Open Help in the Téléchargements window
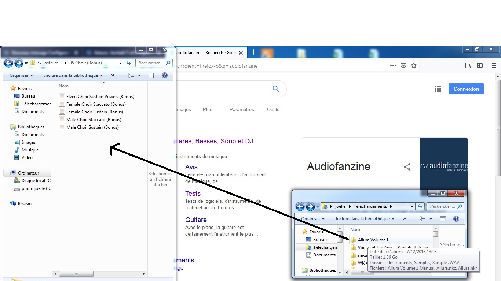Image resolution: width=501 pixels, height=281 pixels. tap(456, 219)
